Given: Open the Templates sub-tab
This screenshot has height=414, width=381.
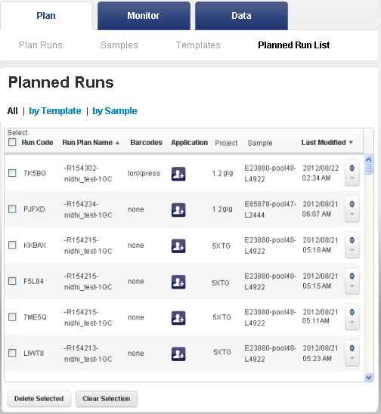Looking at the screenshot, I should (x=198, y=45).
